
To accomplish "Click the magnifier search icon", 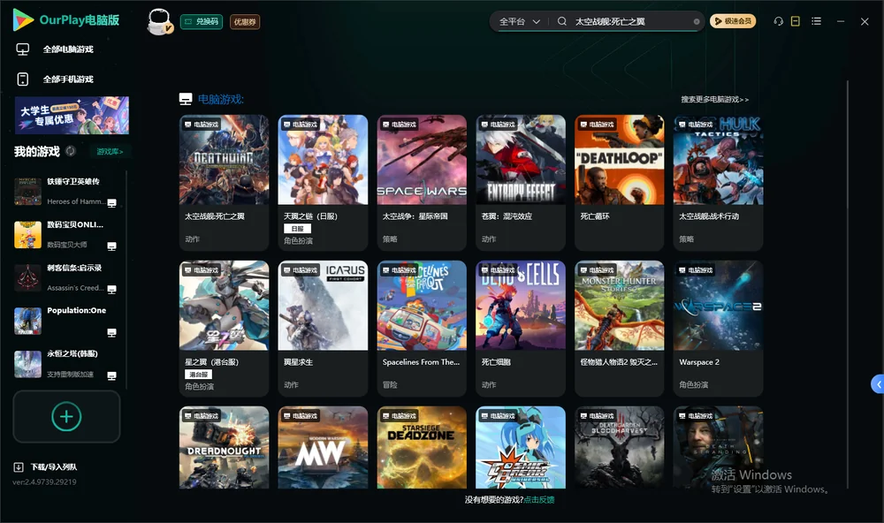I will 562,21.
